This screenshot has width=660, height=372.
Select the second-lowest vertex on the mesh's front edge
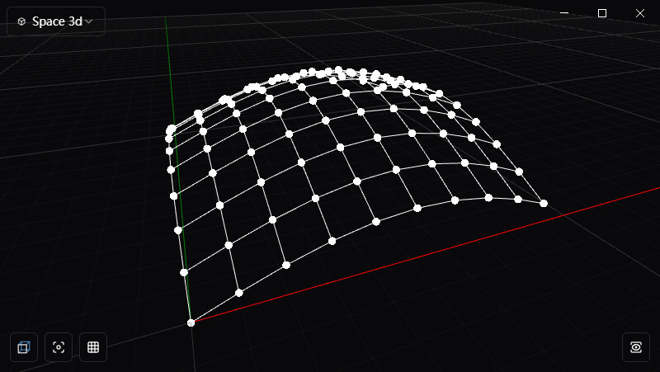pyautogui.click(x=239, y=293)
